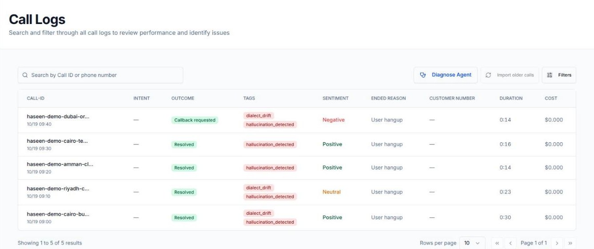
Task: Click the dialect_drift tag in the cairo-bu row
Action: click(259, 213)
